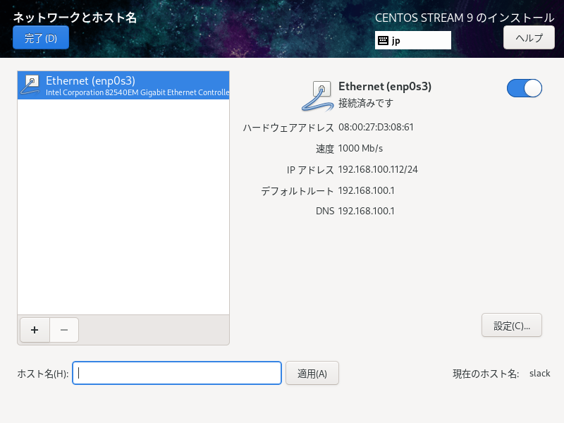564x423 pixels.
Task: Focus the ホスト名(H) hostname input field
Action: pos(177,373)
